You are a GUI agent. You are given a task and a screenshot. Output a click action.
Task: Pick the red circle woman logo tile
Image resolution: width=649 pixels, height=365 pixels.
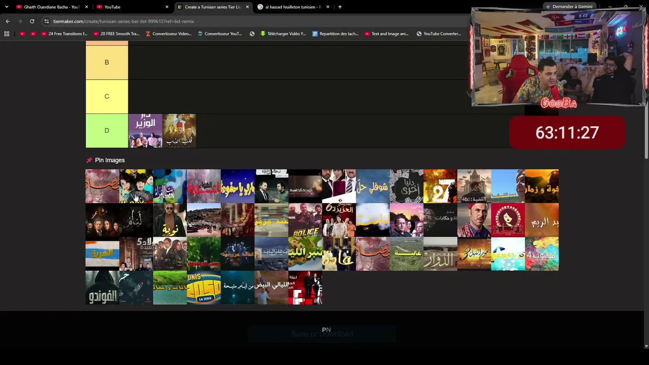[508, 220]
